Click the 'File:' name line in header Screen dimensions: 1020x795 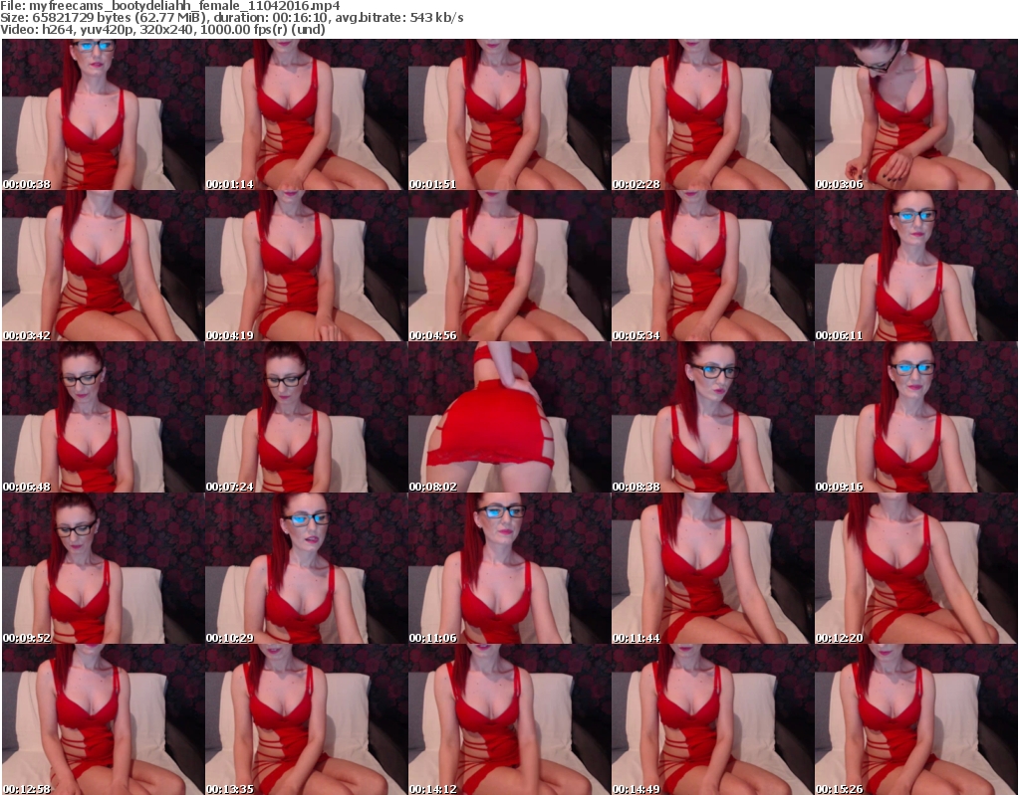click(x=169, y=6)
